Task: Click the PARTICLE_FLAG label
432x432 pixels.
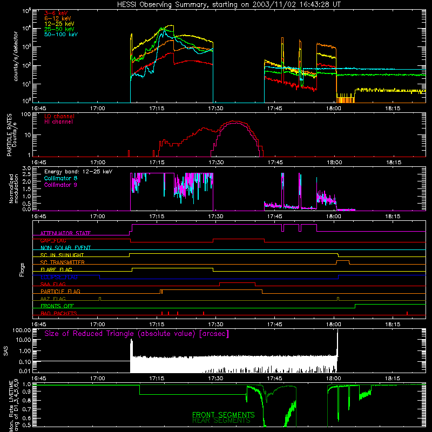Action: point(60,292)
